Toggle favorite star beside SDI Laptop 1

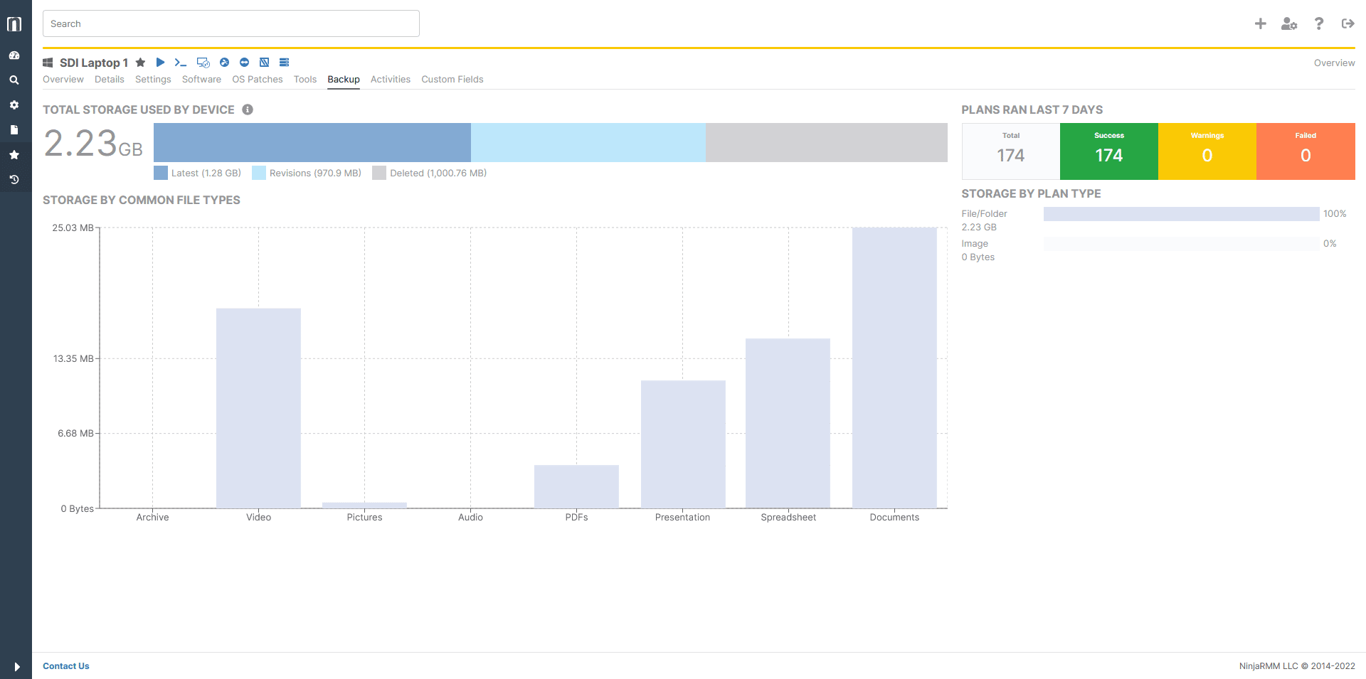pos(141,63)
